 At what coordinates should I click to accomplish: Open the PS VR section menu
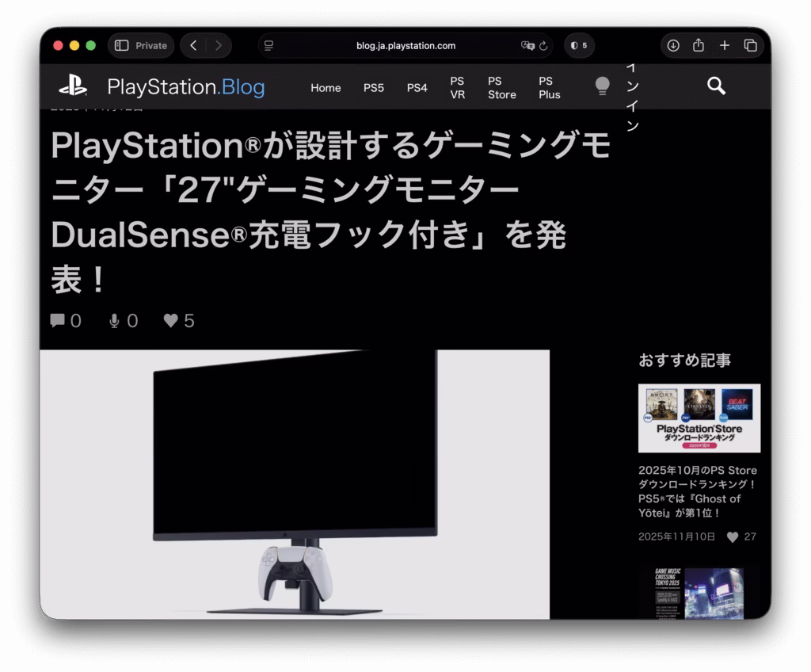457,87
